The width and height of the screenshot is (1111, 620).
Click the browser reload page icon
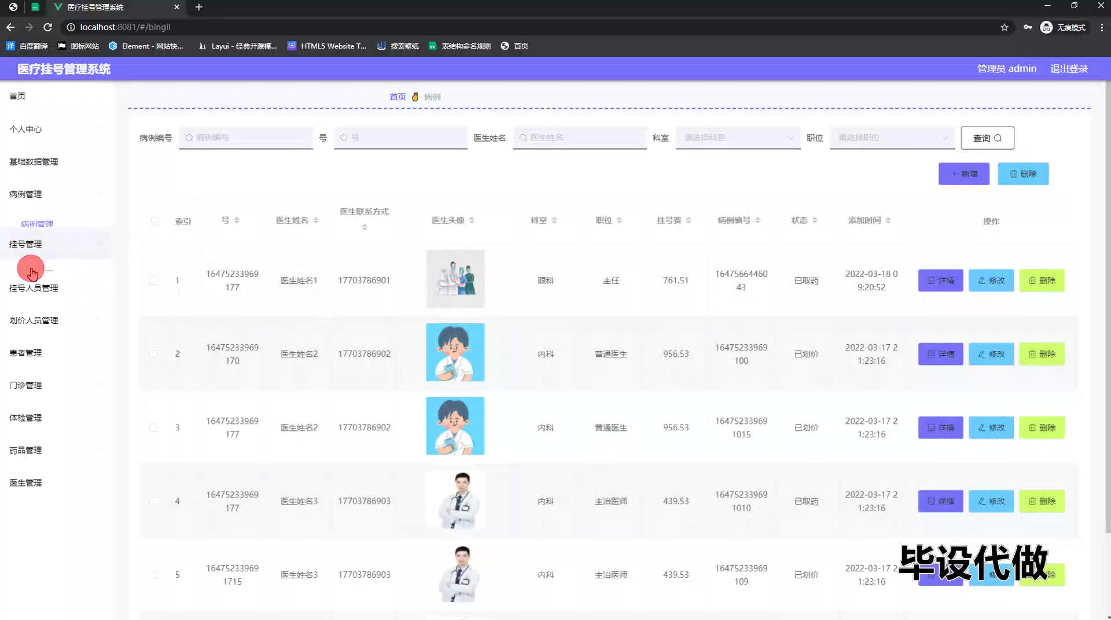(x=48, y=27)
